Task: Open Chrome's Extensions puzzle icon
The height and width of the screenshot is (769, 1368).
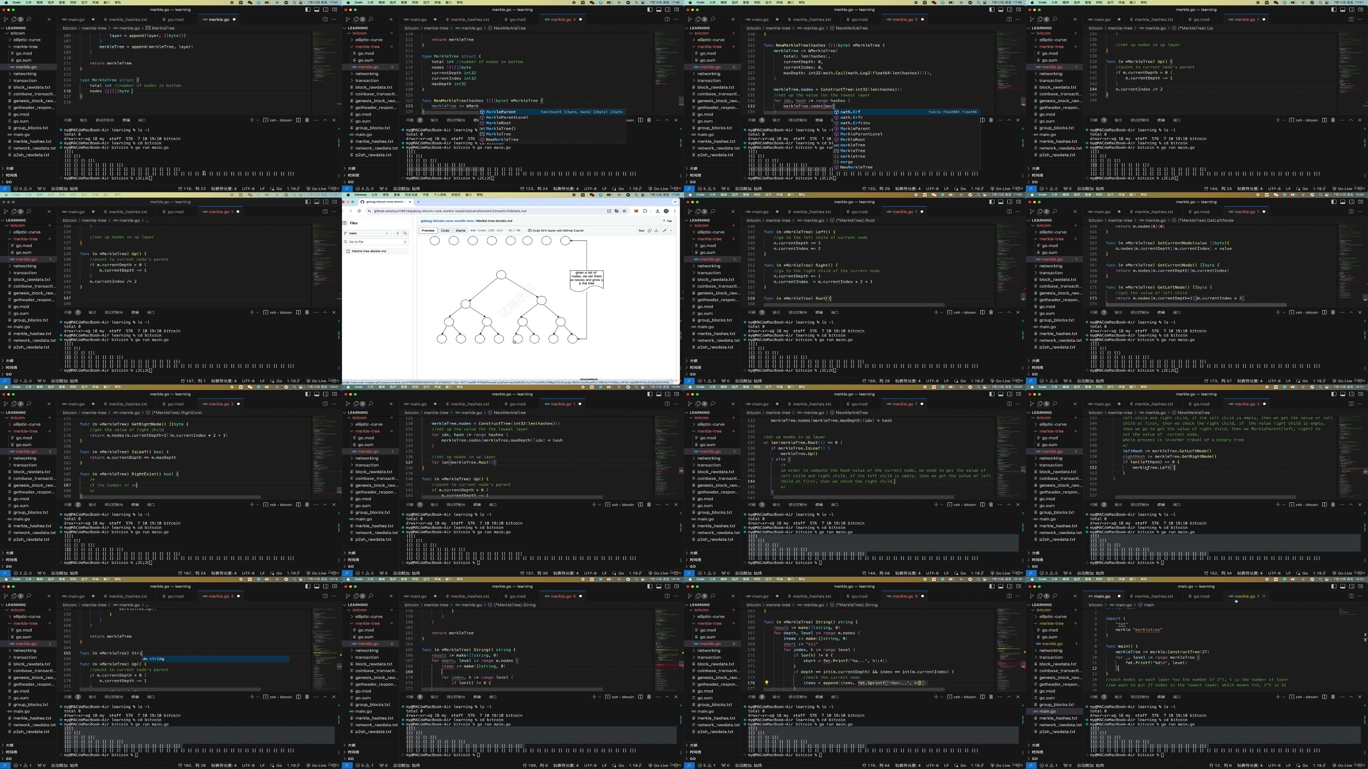Action: pyautogui.click(x=645, y=211)
